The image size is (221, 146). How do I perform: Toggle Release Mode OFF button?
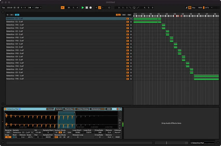56,137
